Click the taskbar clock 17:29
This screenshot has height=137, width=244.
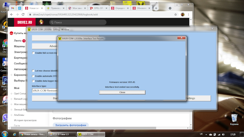(233, 134)
